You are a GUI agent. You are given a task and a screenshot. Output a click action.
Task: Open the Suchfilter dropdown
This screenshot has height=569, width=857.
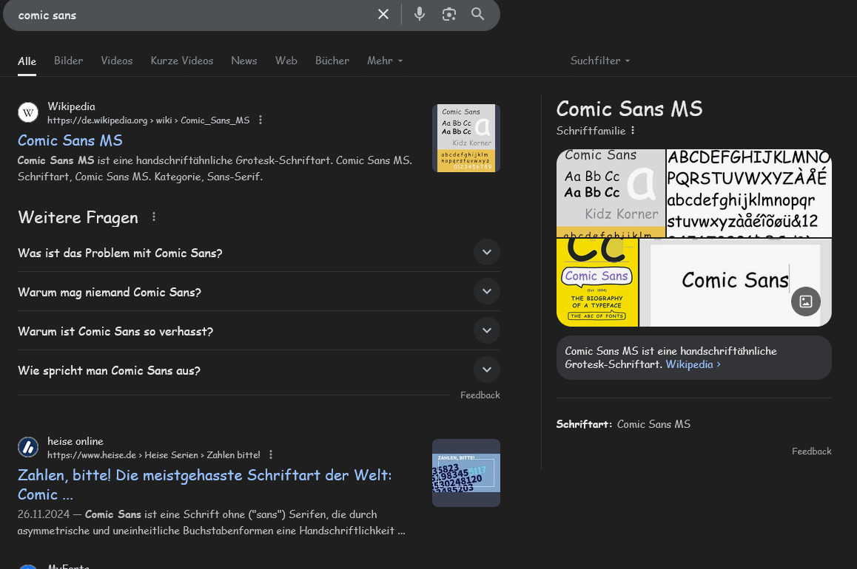pyautogui.click(x=599, y=61)
